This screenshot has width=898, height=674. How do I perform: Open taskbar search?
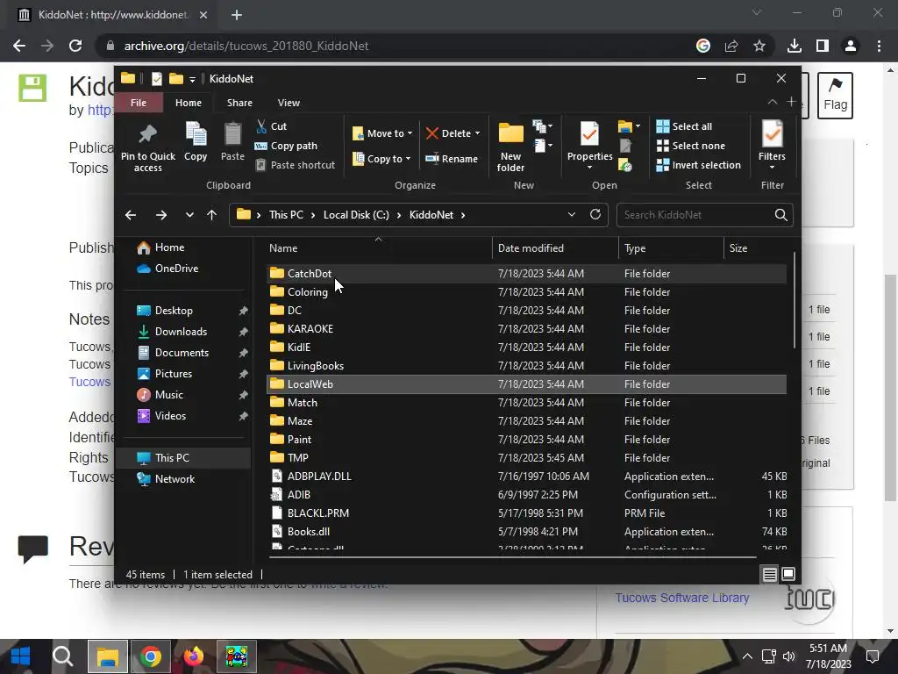click(x=63, y=656)
